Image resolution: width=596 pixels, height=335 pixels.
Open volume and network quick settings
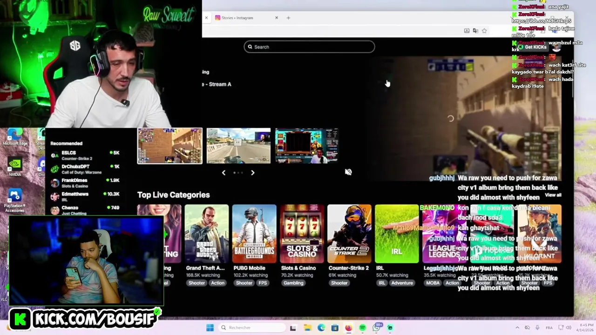click(x=566, y=328)
